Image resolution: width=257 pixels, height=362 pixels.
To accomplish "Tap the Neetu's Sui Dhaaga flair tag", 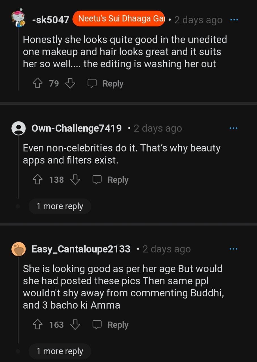I will (x=118, y=19).
